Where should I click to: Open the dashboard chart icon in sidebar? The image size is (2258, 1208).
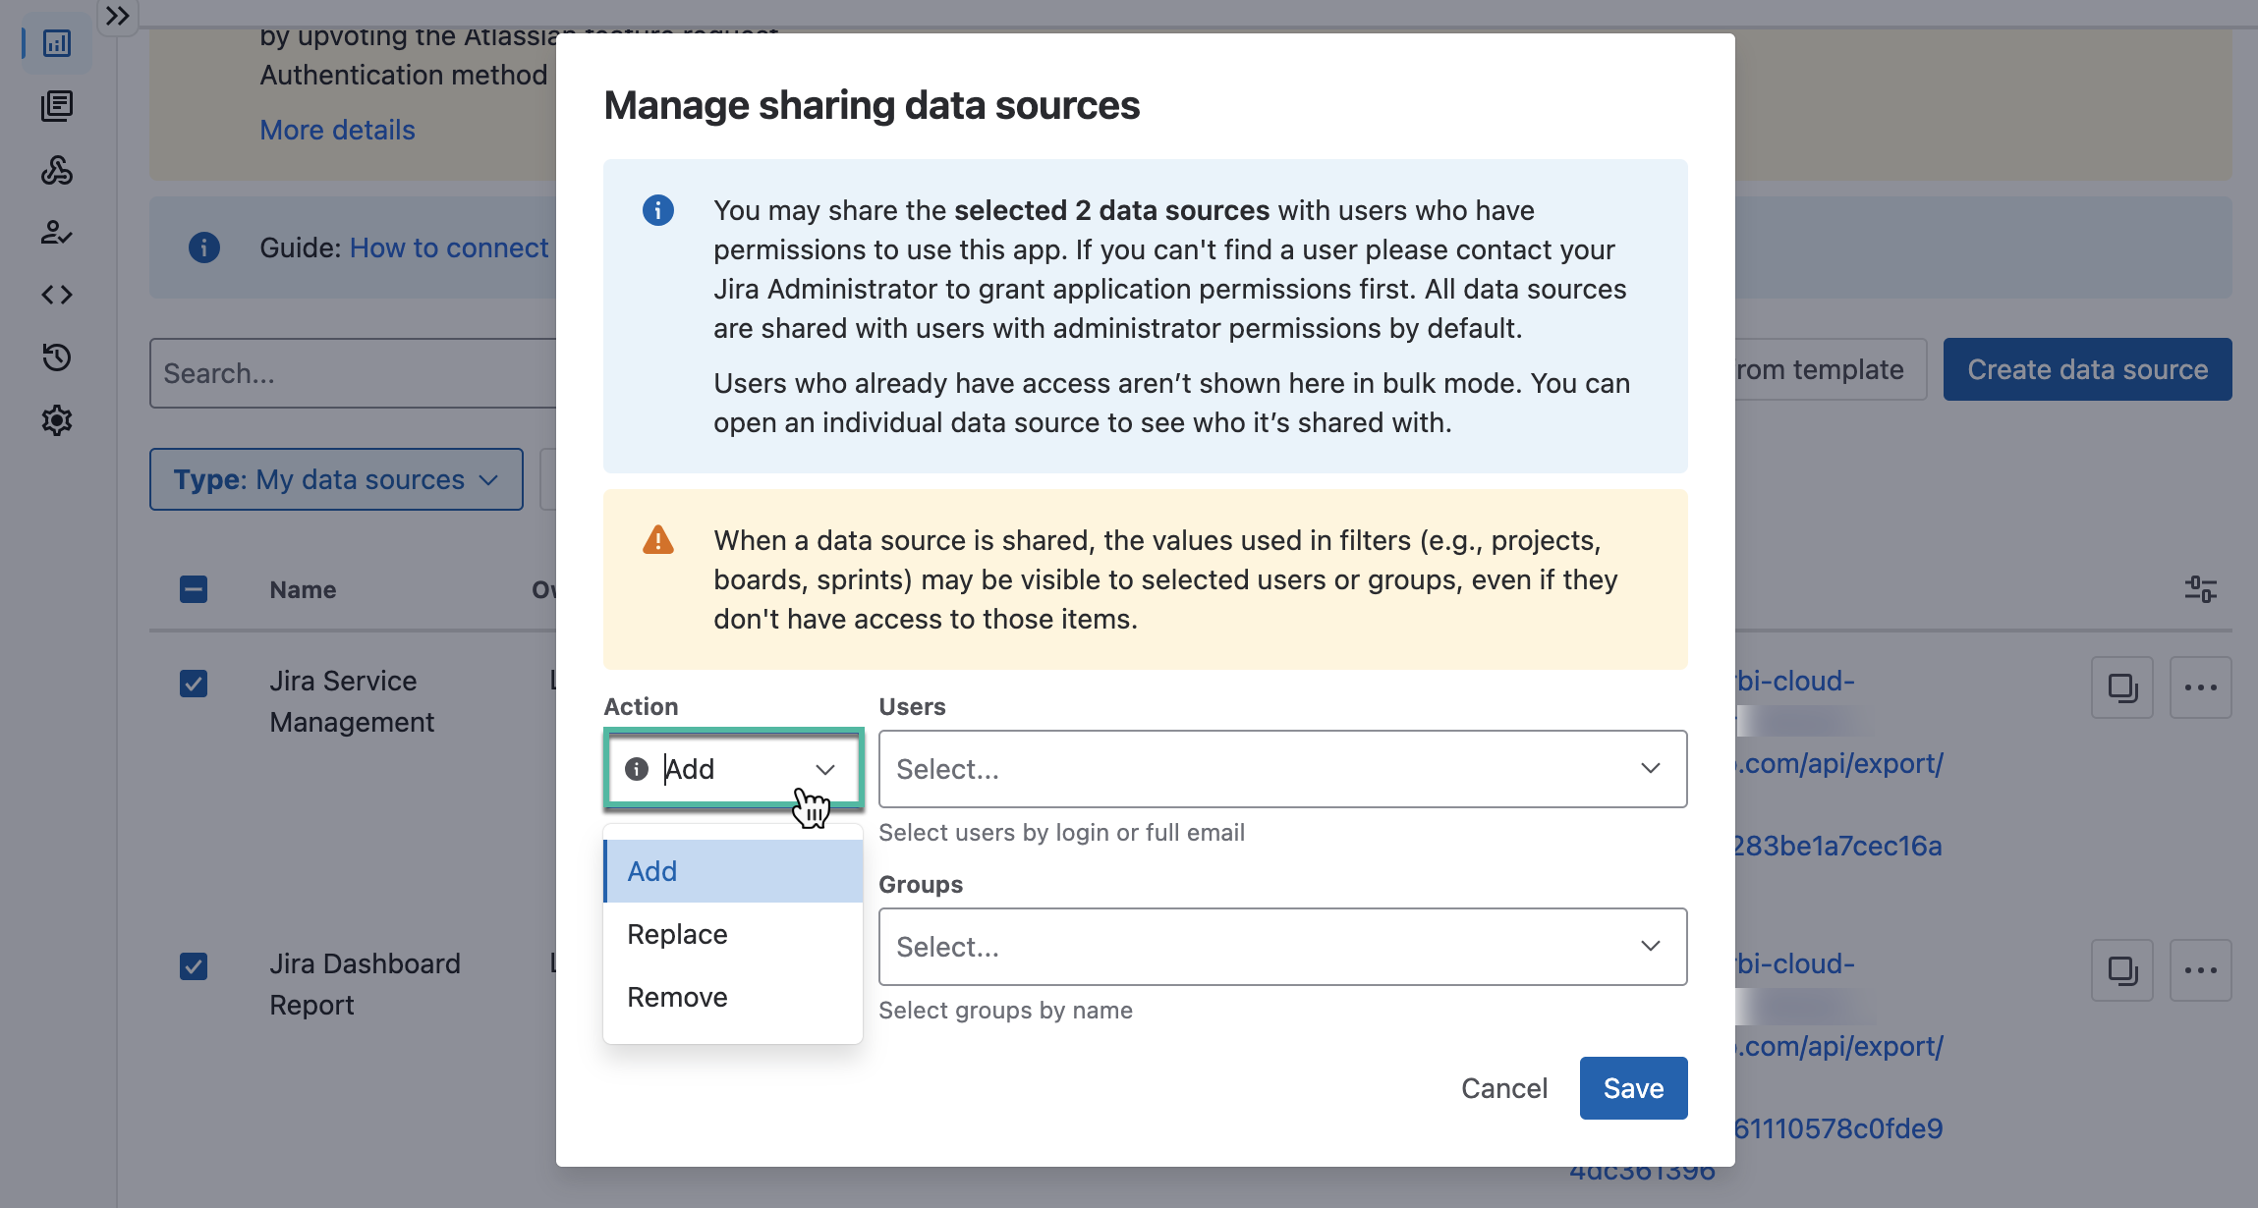pyautogui.click(x=57, y=43)
